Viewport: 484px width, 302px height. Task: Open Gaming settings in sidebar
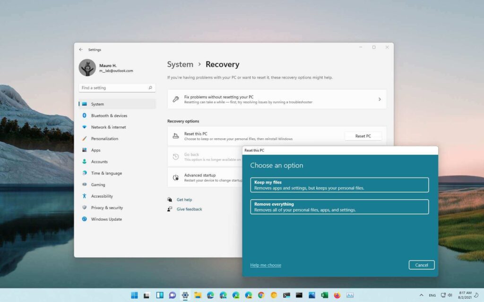[x=117, y=185]
